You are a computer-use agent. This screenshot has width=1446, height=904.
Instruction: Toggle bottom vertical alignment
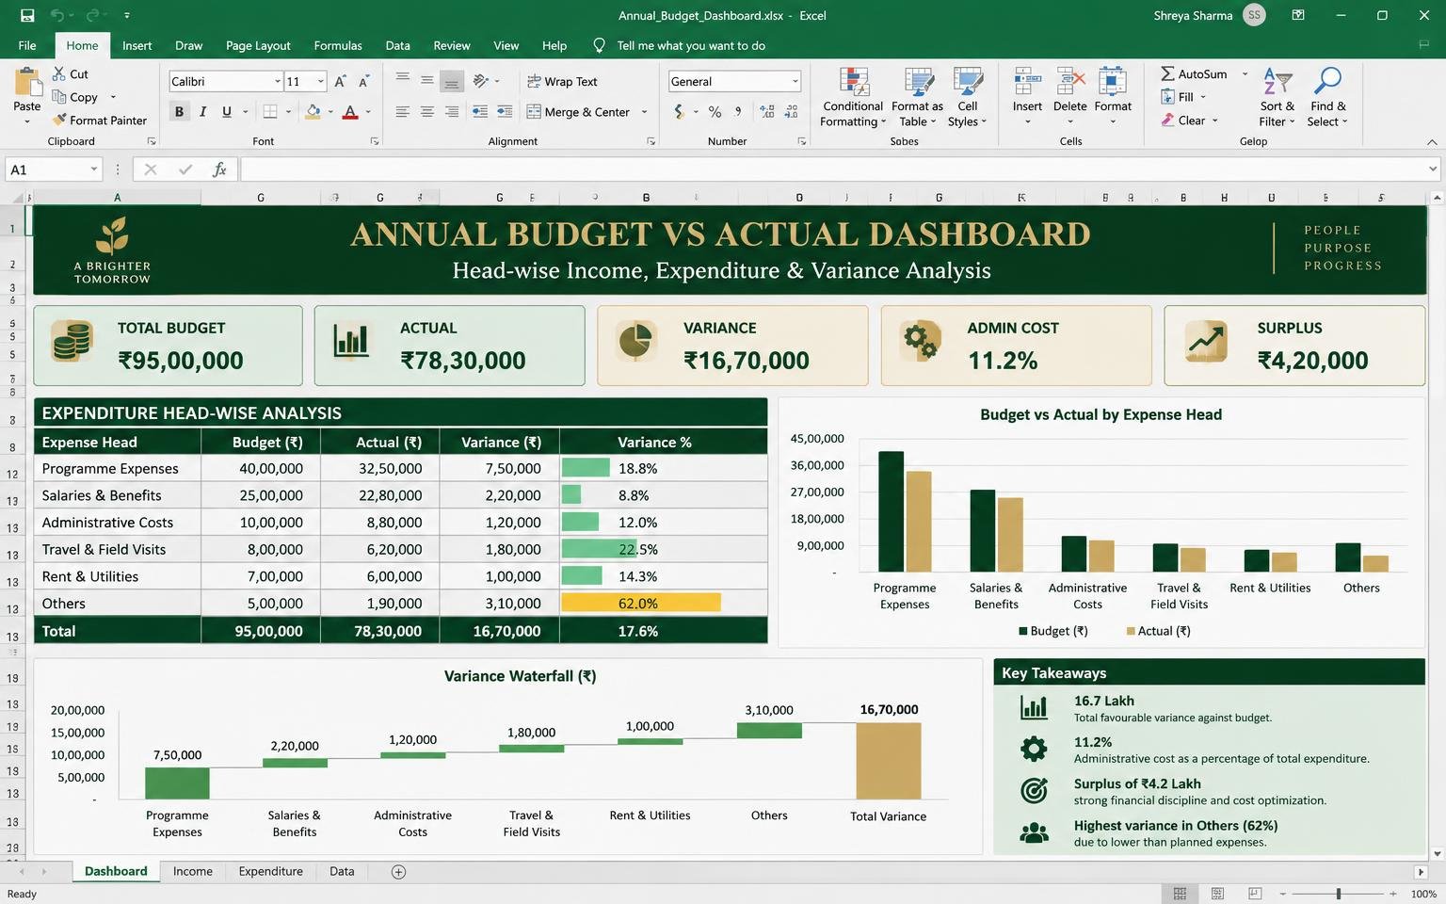tap(452, 81)
